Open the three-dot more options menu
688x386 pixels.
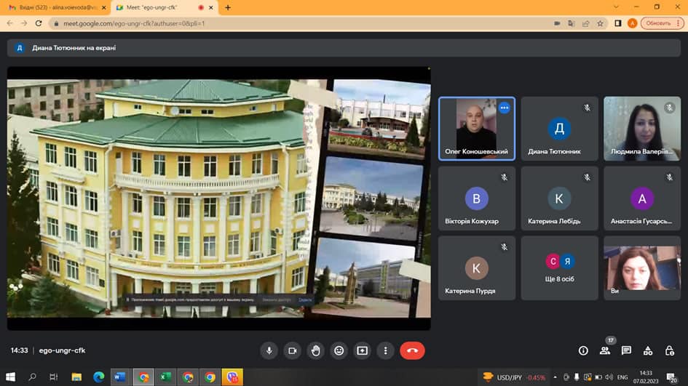pyautogui.click(x=385, y=350)
